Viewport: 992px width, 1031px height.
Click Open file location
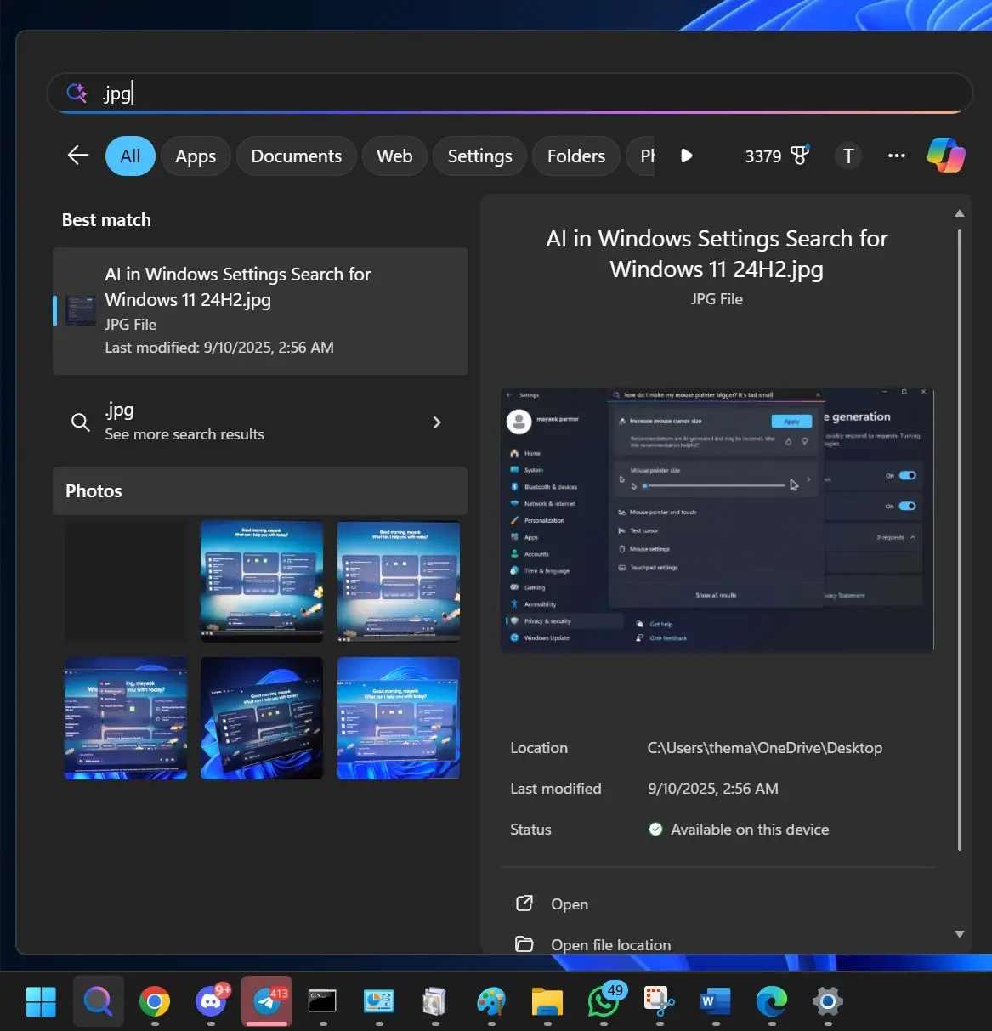coord(609,944)
